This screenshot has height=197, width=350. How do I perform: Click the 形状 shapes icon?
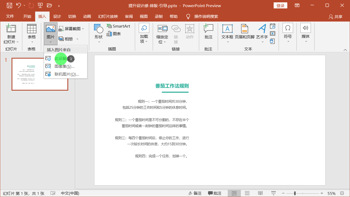pos(98,29)
